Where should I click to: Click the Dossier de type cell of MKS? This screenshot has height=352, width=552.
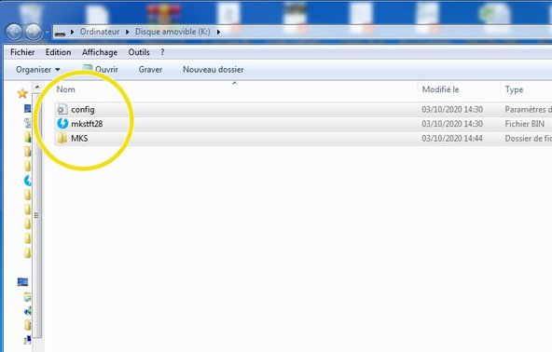528,139
